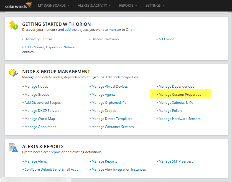Open the Alerts & Activity menu
The image size is (232, 182).
tap(92, 6)
